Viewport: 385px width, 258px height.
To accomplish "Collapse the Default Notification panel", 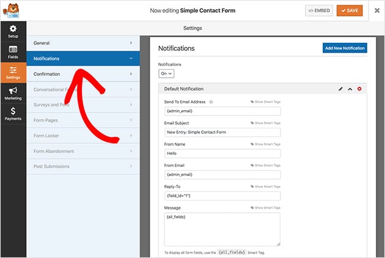I will tap(350, 89).
